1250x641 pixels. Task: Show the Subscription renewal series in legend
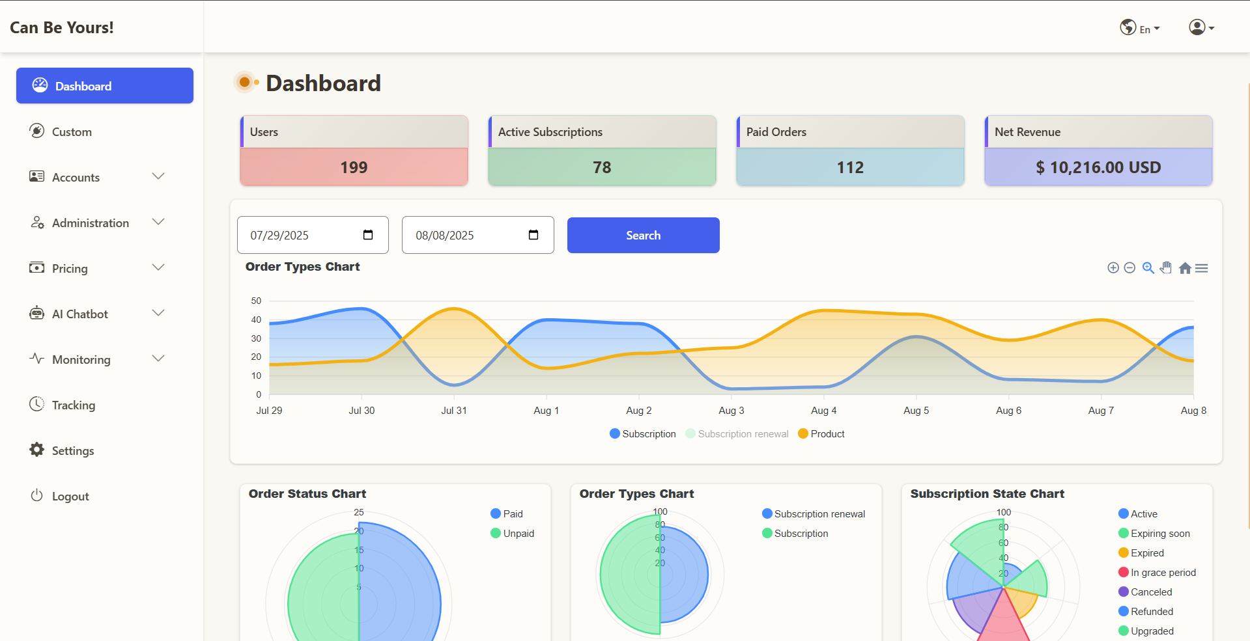coord(737,434)
